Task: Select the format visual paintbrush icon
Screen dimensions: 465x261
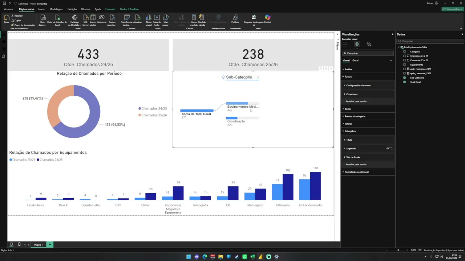Action: (357, 44)
